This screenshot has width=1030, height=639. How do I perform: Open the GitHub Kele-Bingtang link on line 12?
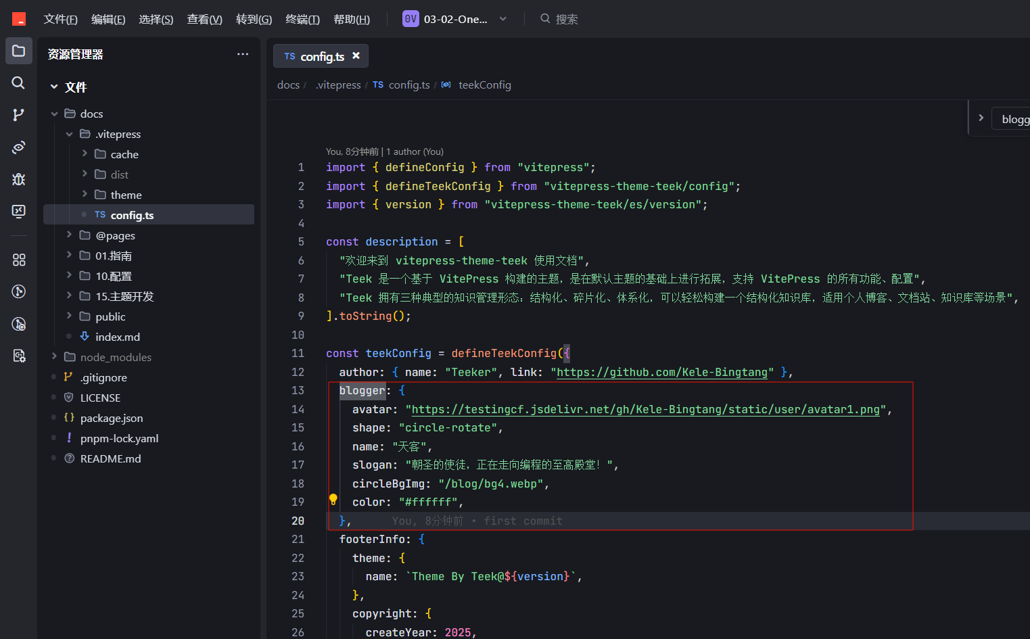[x=662, y=372]
